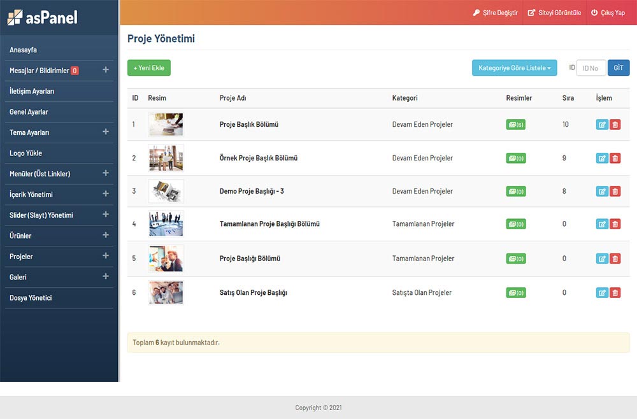Delete project with ID 5
637x419 pixels.
point(615,259)
